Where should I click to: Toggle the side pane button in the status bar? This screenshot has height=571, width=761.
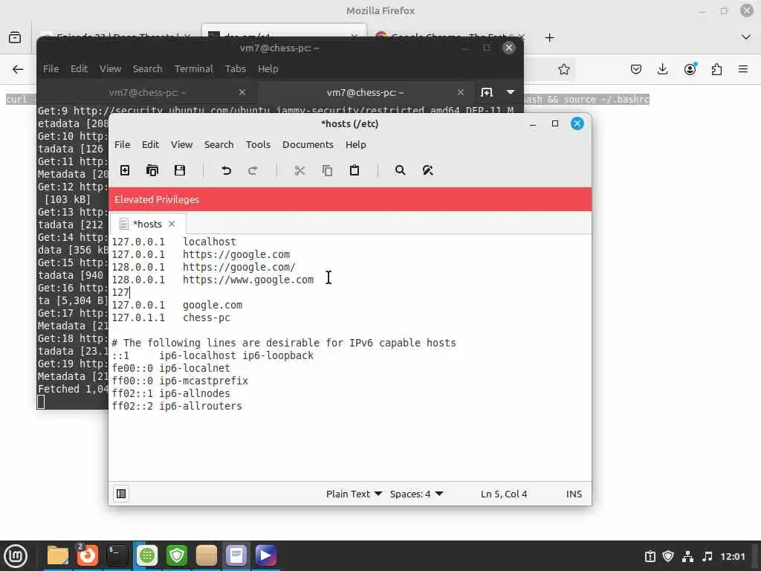[121, 494]
